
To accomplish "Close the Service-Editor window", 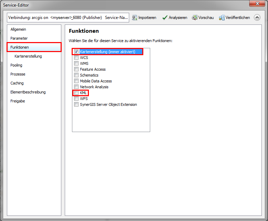I will tap(258, 4).
